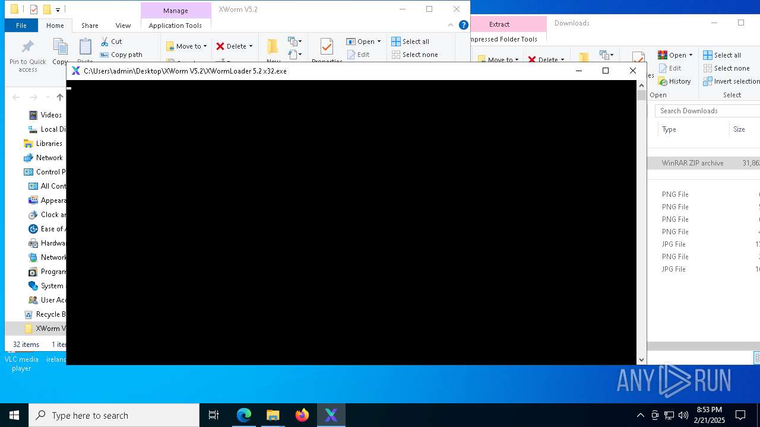Click Edit in Downloads window ribbon
This screenshot has height=427, width=760.
670,68
